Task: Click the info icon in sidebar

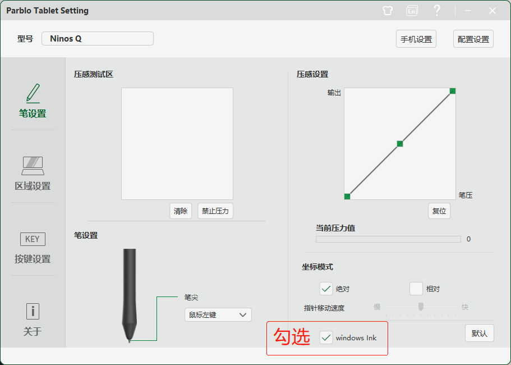Action: 33,311
